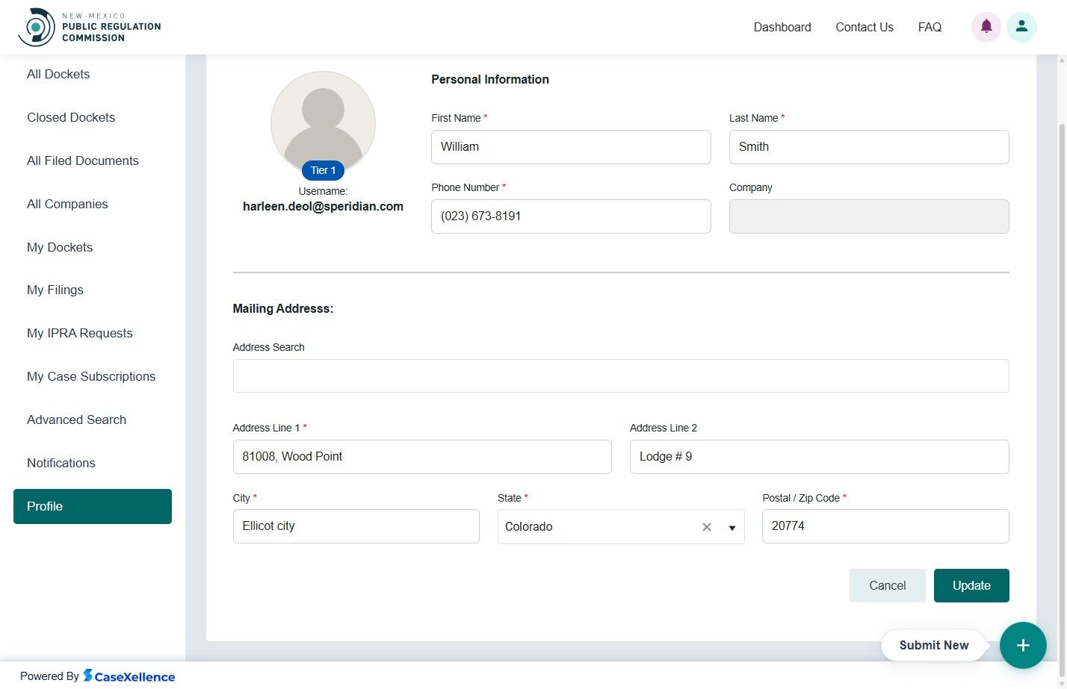The height and width of the screenshot is (689, 1067).
Task: Click the Address Line 1 field
Action: [422, 457]
